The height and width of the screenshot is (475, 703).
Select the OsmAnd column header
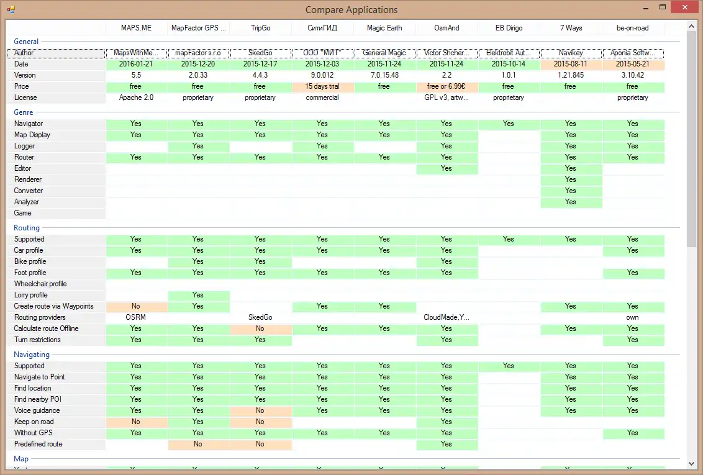point(447,28)
